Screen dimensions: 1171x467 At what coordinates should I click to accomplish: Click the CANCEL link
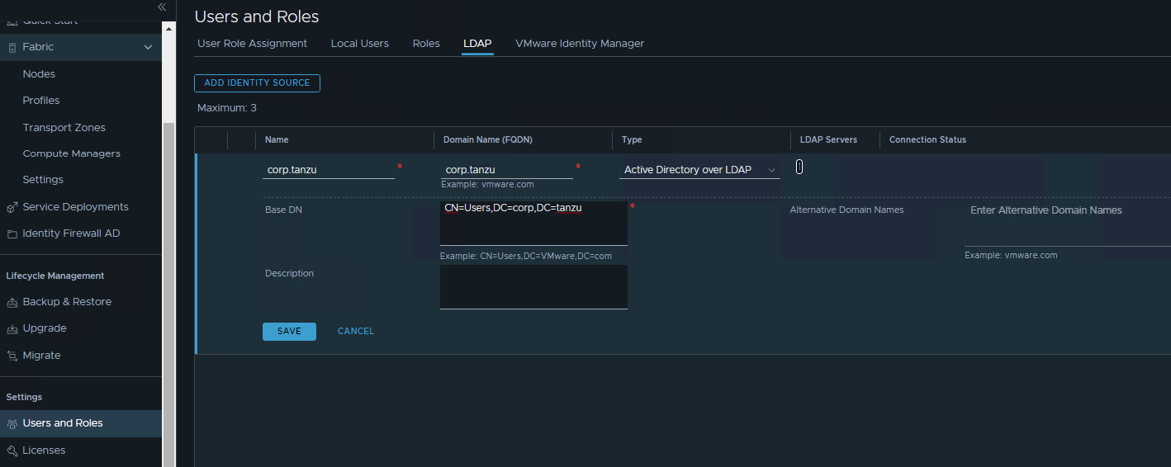(x=356, y=331)
